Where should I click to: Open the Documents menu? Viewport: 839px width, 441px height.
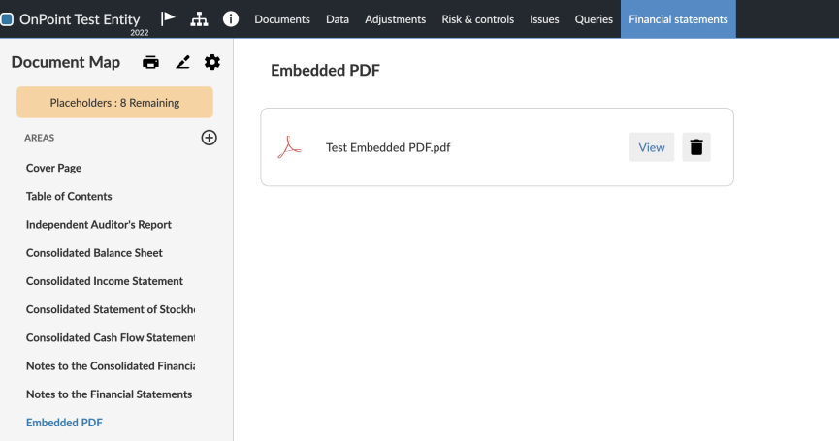(282, 19)
